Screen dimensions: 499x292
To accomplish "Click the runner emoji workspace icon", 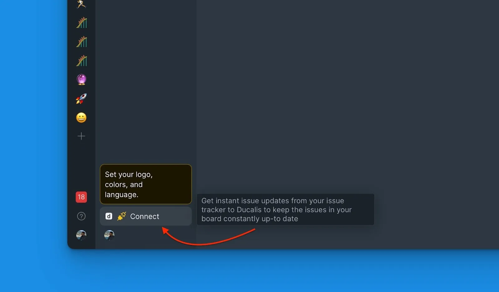I will pyautogui.click(x=81, y=4).
